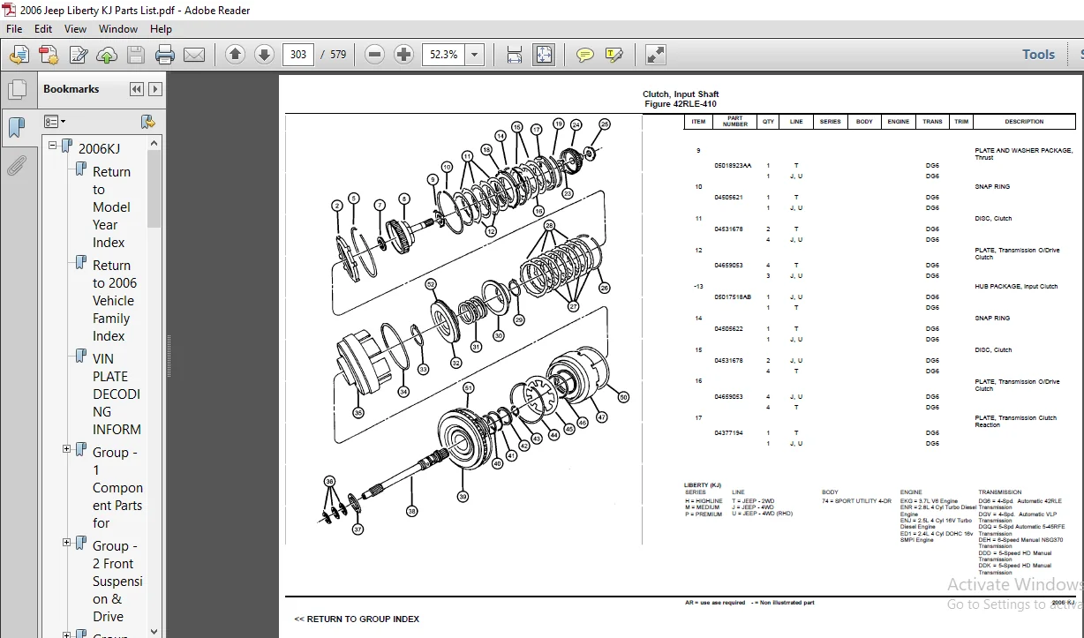Click the zoom percentage field 52.3%
The width and height of the screenshot is (1084, 638).
pyautogui.click(x=444, y=55)
